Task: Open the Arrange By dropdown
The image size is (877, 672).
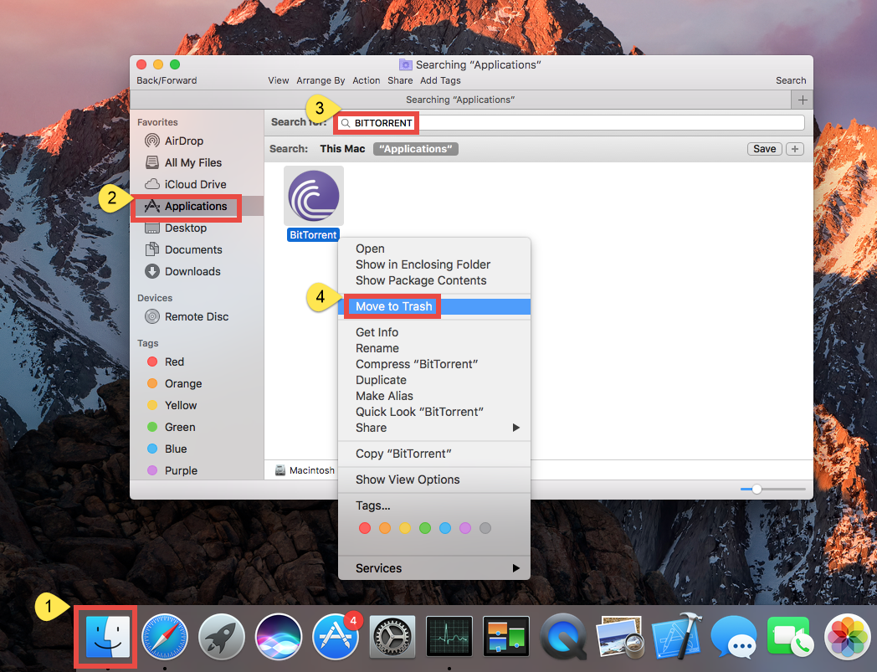Action: tap(321, 80)
